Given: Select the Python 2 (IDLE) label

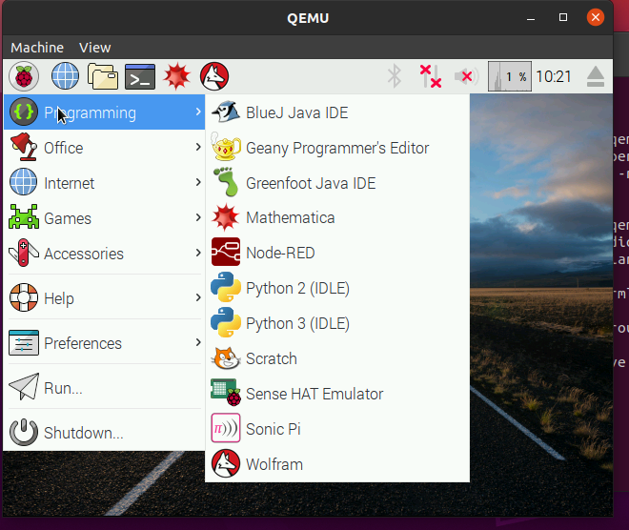Looking at the screenshot, I should pos(297,289).
